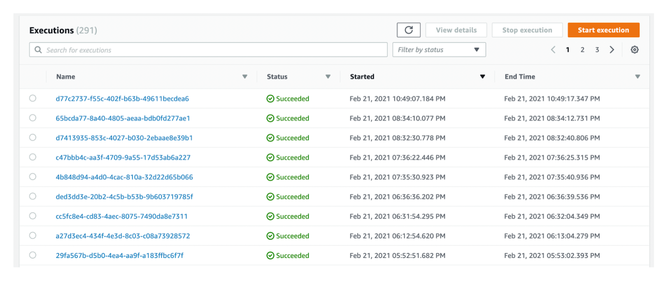The height and width of the screenshot is (292, 666).
Task: Click the Status column header
Action: (277, 77)
